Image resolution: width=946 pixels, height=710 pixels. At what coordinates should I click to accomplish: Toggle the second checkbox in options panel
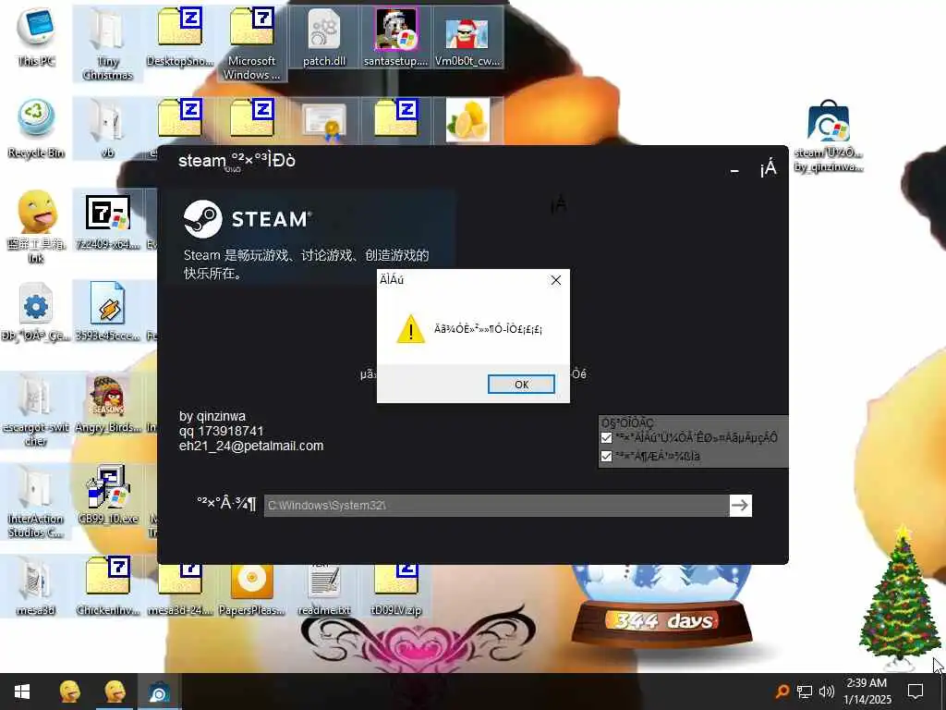606,456
